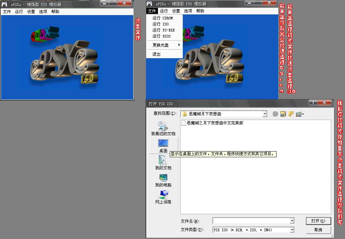This screenshot has width=345, height=239.
Task: Click the 打开 button
Action: point(318,221)
